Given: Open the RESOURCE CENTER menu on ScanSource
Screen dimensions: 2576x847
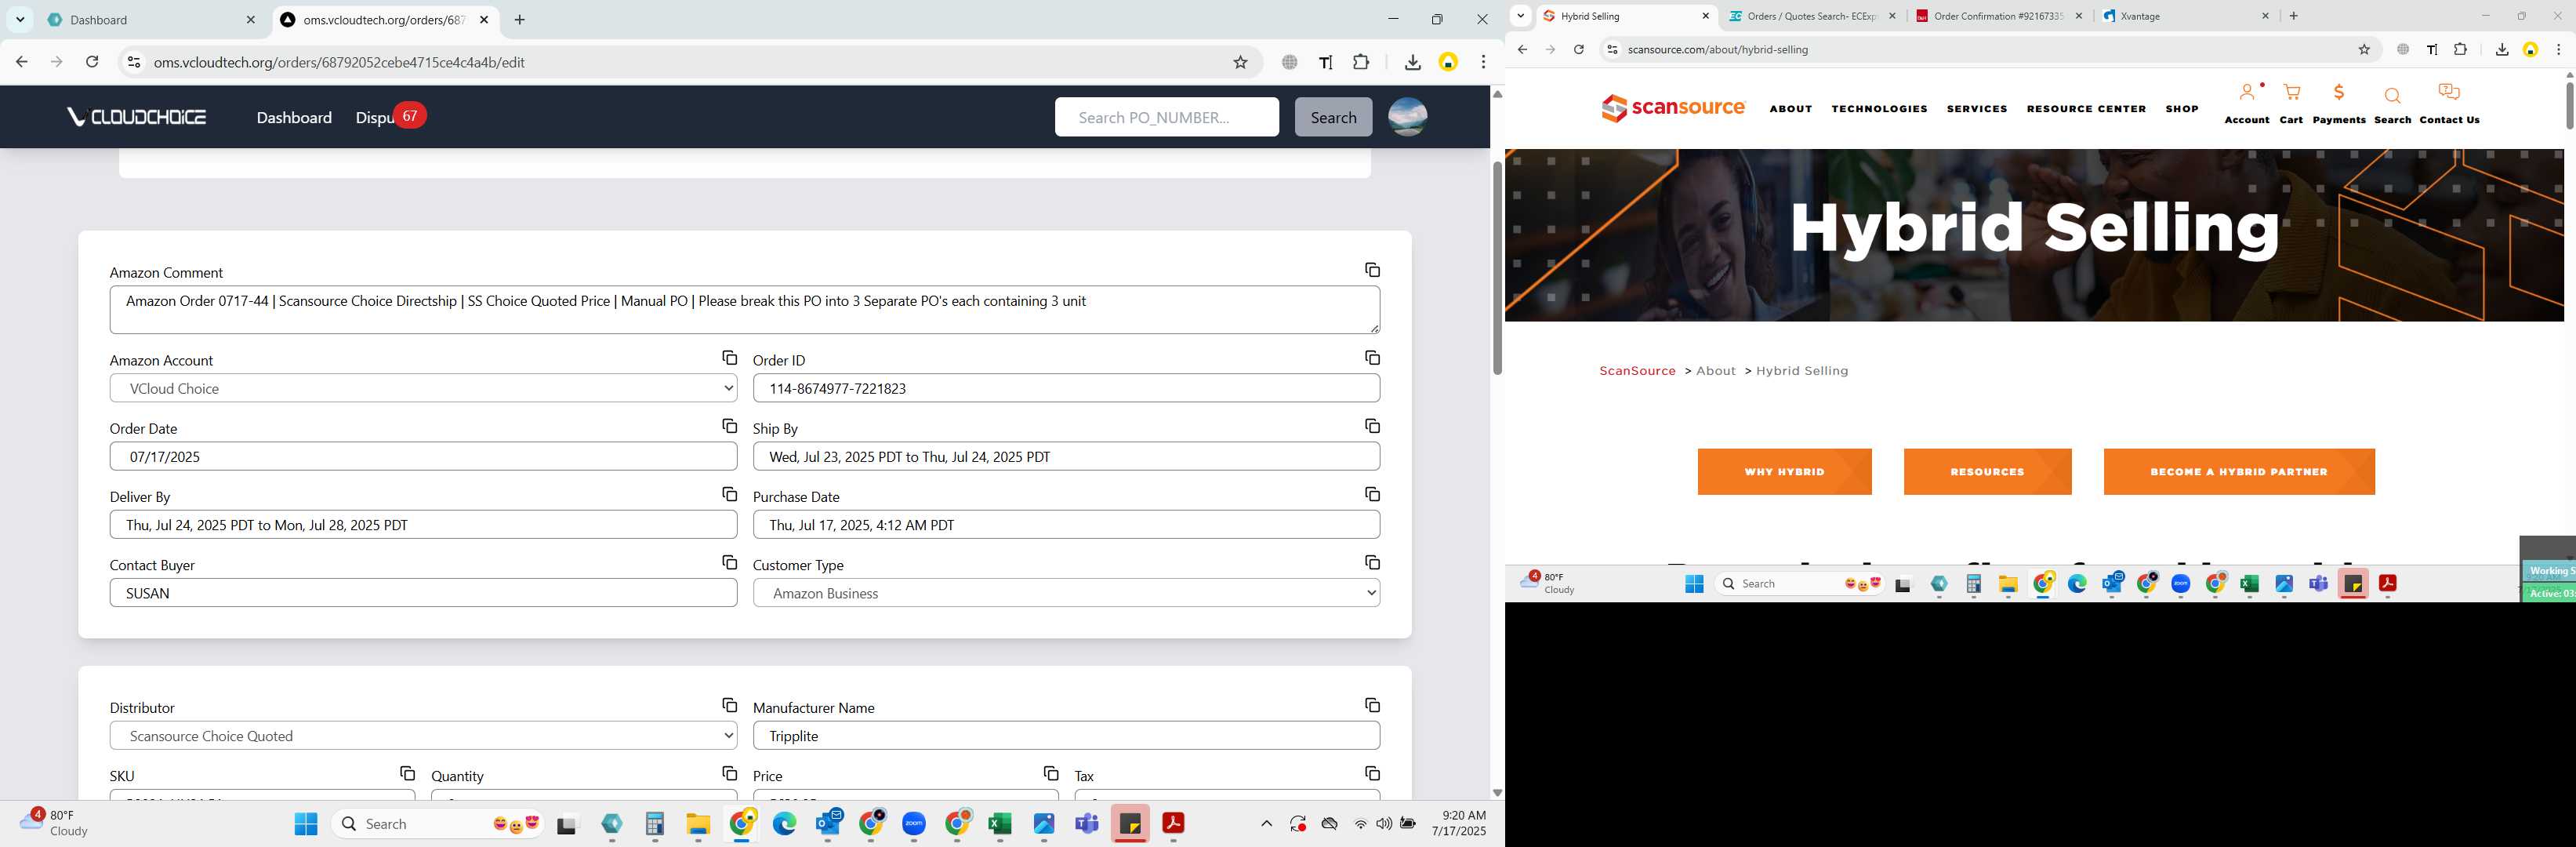Looking at the screenshot, I should click(2086, 109).
